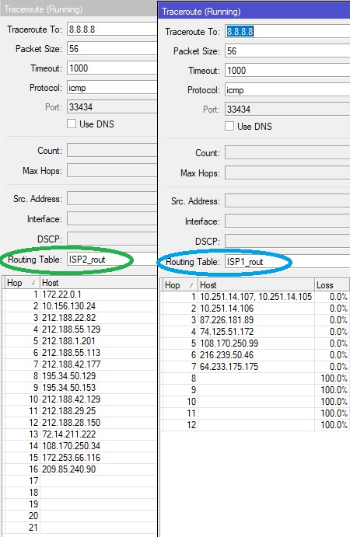The height and width of the screenshot is (537, 350).
Task: Select host 64.233.175.175 row
Action: pyautogui.click(x=255, y=367)
